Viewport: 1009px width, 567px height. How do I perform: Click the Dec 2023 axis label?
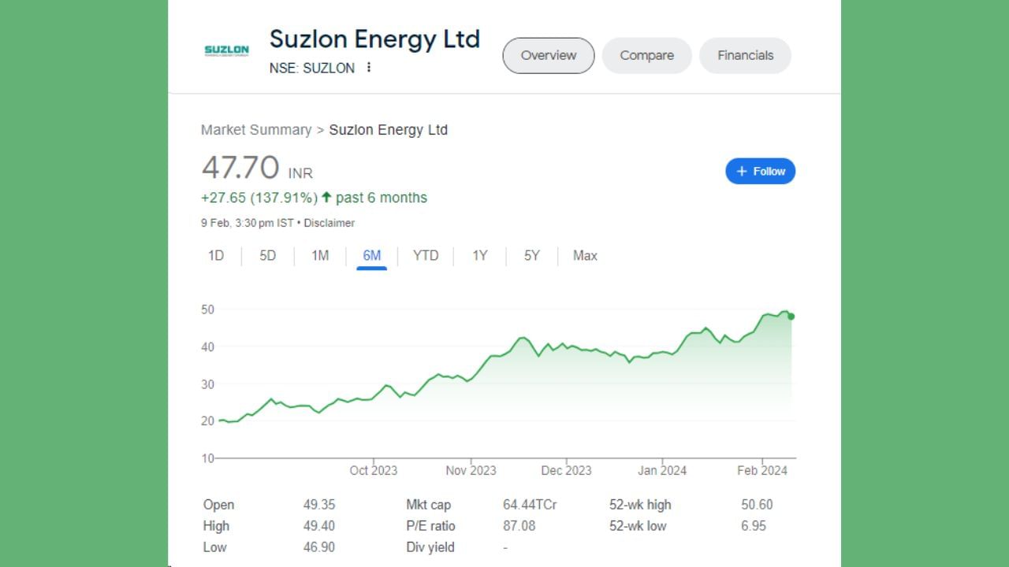566,470
